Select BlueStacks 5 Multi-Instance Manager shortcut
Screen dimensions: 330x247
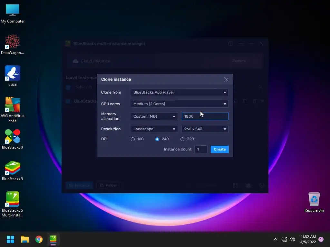click(13, 204)
